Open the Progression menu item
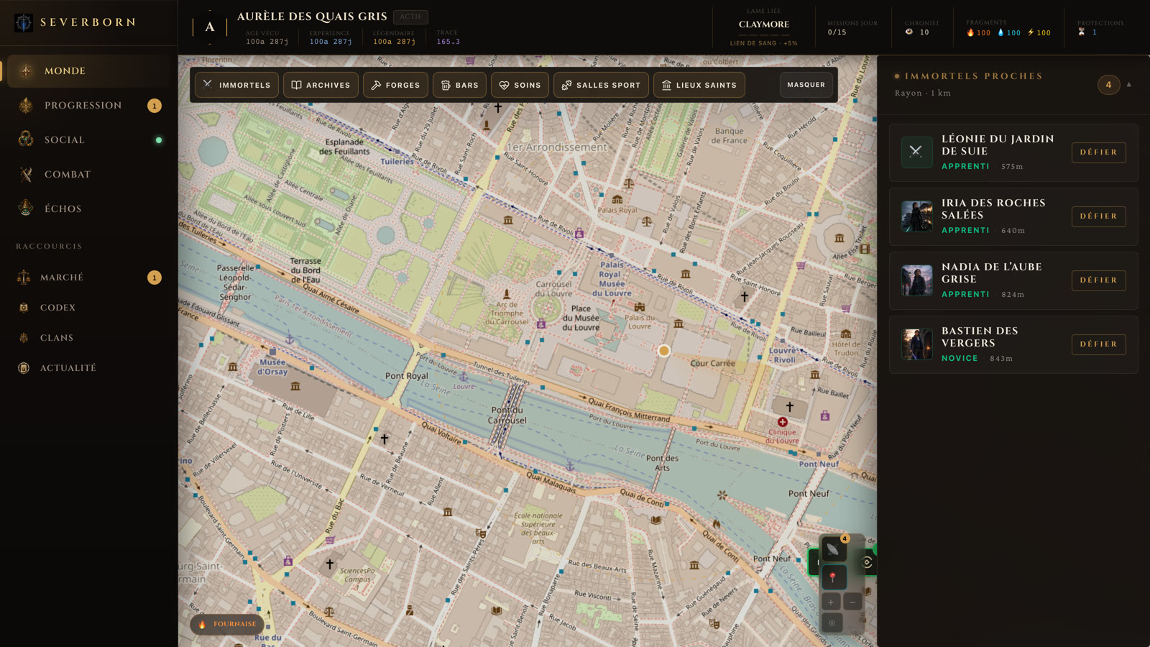Screen dimensions: 1150x647 coord(90,106)
